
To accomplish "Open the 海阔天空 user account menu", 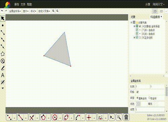I will [x=158, y=4].
